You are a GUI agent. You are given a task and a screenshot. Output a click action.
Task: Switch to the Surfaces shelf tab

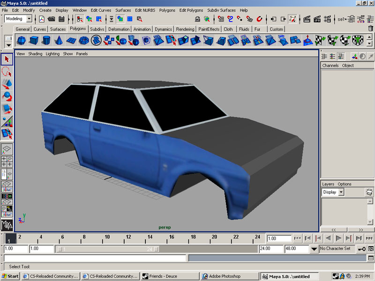pos(58,29)
